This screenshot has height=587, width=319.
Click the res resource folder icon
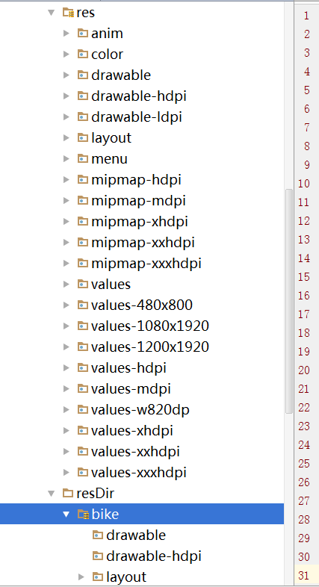coord(68,13)
